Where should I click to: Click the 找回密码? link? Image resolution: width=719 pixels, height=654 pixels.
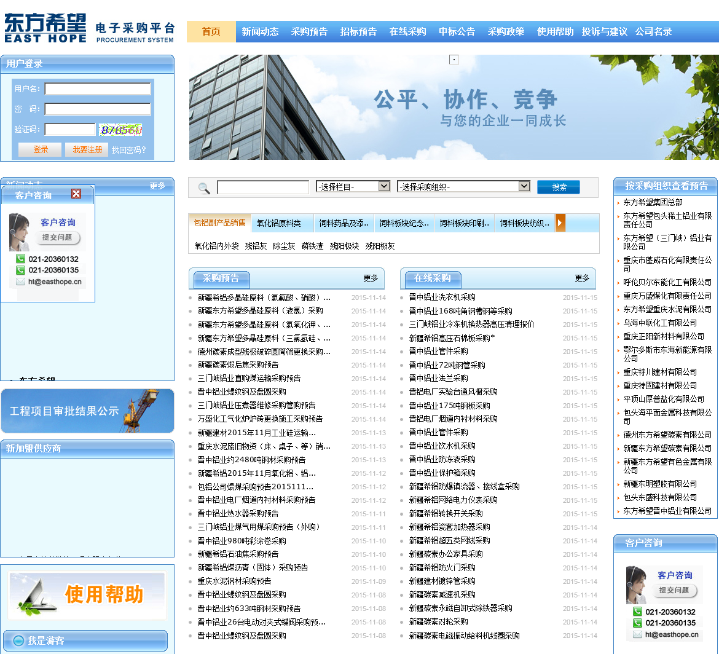click(x=129, y=150)
